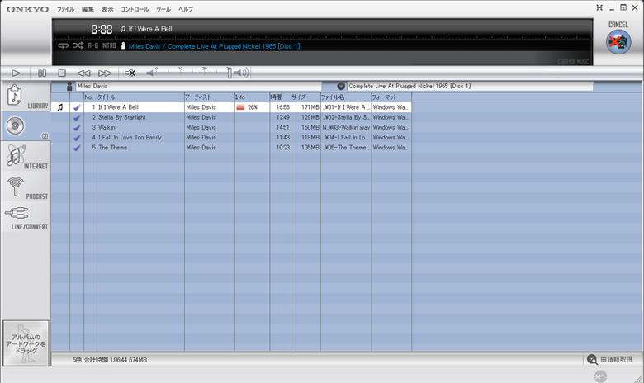Mute audio with crossed speaker icon
644x383 pixels.
coord(130,73)
